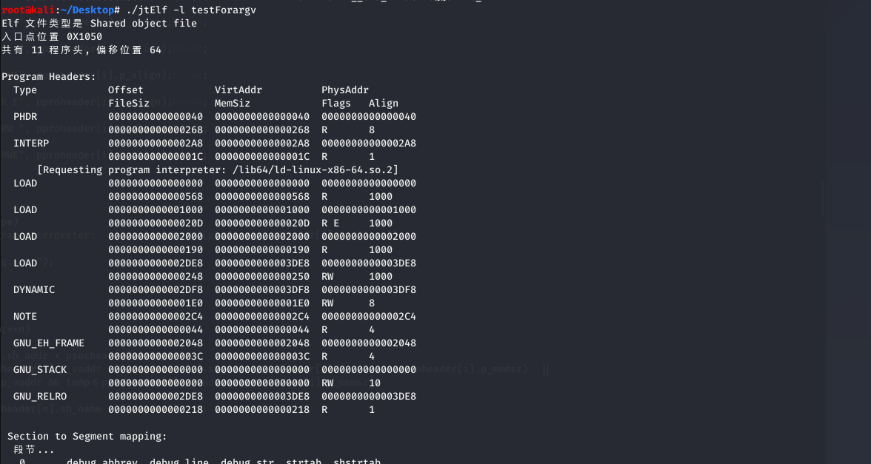Click the 'Section to Segment mapping:' heading

(x=87, y=437)
